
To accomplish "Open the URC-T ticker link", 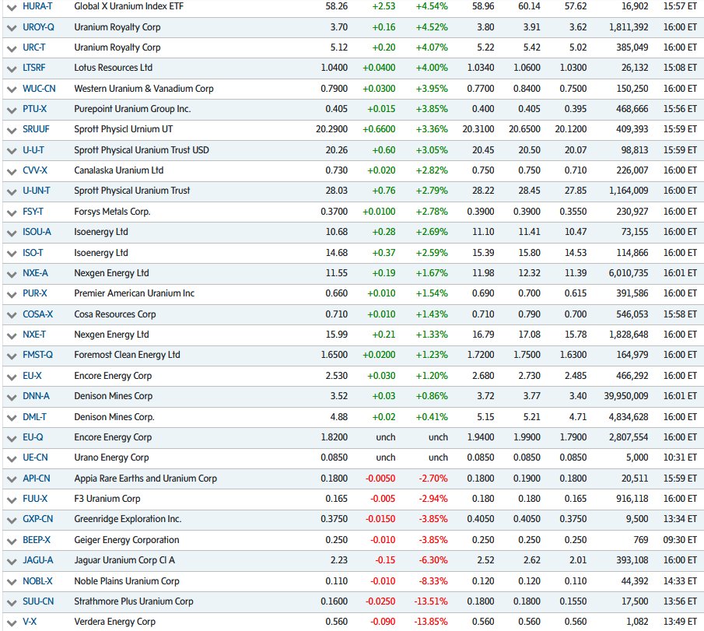I will pos(34,47).
